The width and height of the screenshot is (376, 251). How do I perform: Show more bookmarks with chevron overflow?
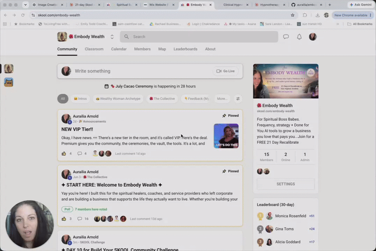(x=338, y=24)
